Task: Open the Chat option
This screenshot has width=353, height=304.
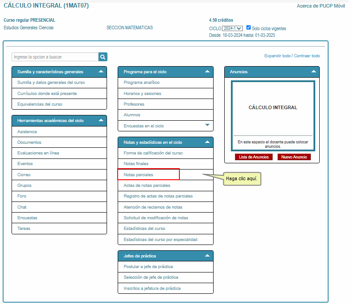Action: [x=59, y=207]
